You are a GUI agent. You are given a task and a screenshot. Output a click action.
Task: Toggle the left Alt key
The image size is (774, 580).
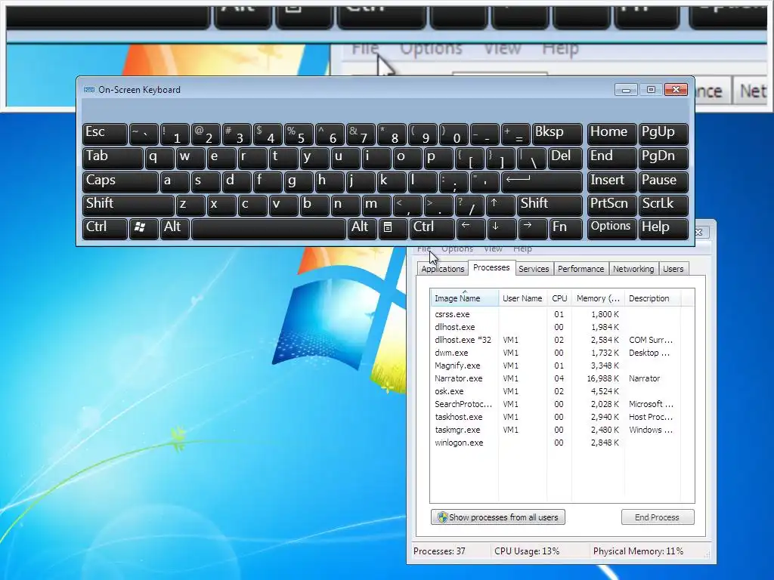pos(175,228)
